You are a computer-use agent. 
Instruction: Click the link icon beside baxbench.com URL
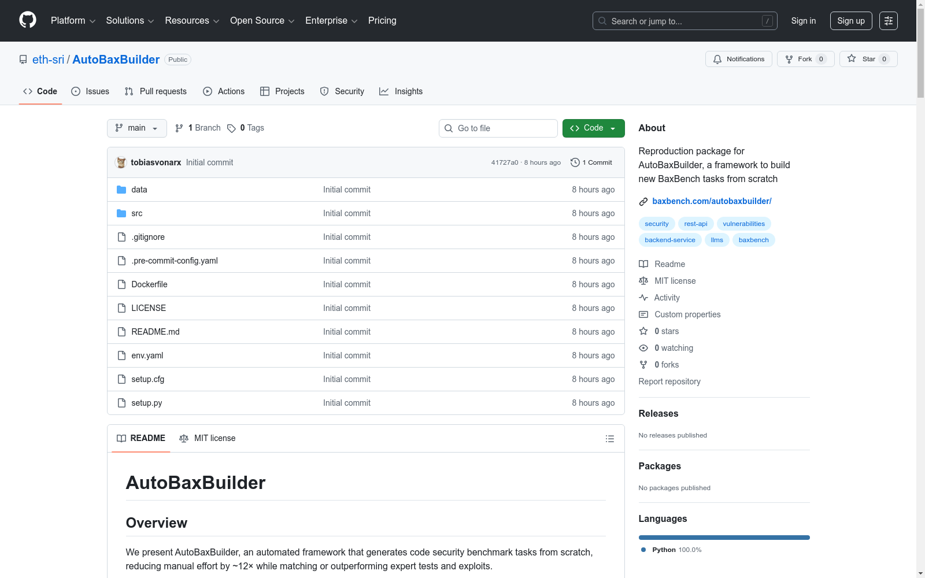point(643,202)
